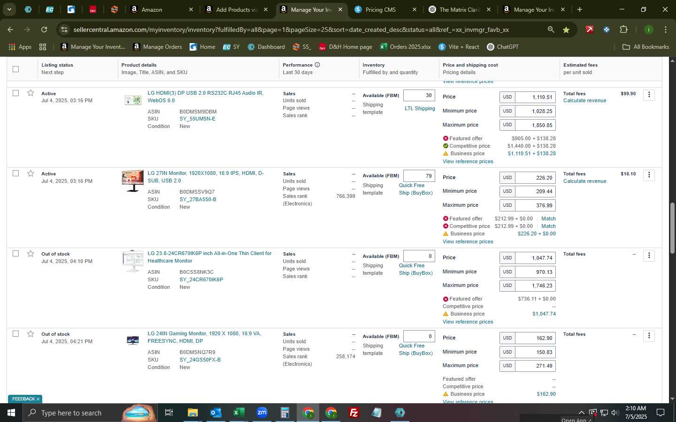Image resolution: width=676 pixels, height=422 pixels.
Task: Open Excel from the Windows taskbar
Action: click(238, 413)
